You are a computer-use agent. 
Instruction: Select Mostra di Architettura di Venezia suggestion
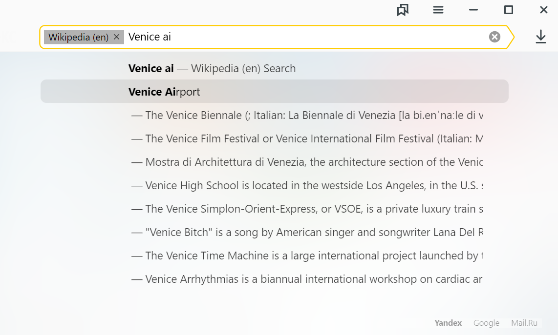coord(275,162)
